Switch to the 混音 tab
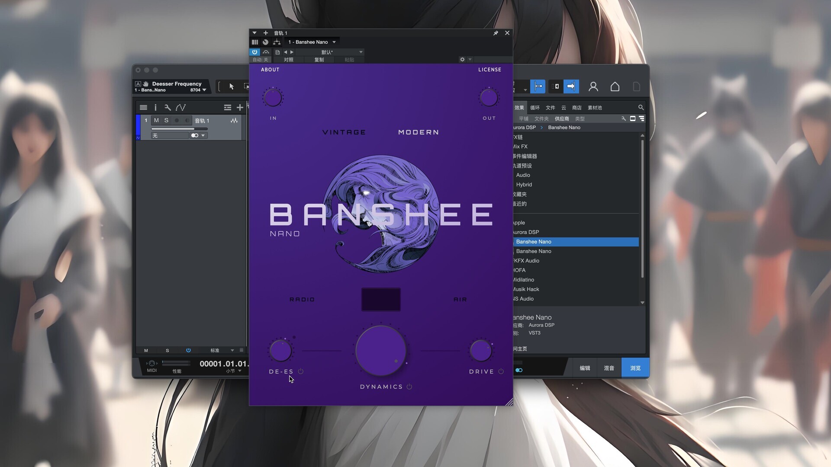Image resolution: width=831 pixels, height=467 pixels. pyautogui.click(x=609, y=368)
